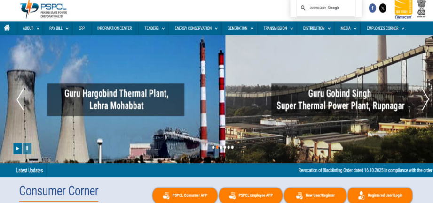This screenshot has height=203, width=433.
Task: Click the ISO 27001 Intercert badge
Action: coord(403,9)
